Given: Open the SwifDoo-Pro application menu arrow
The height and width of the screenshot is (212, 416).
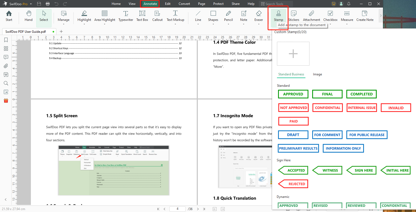Looking at the screenshot, I should [x=31, y=4].
